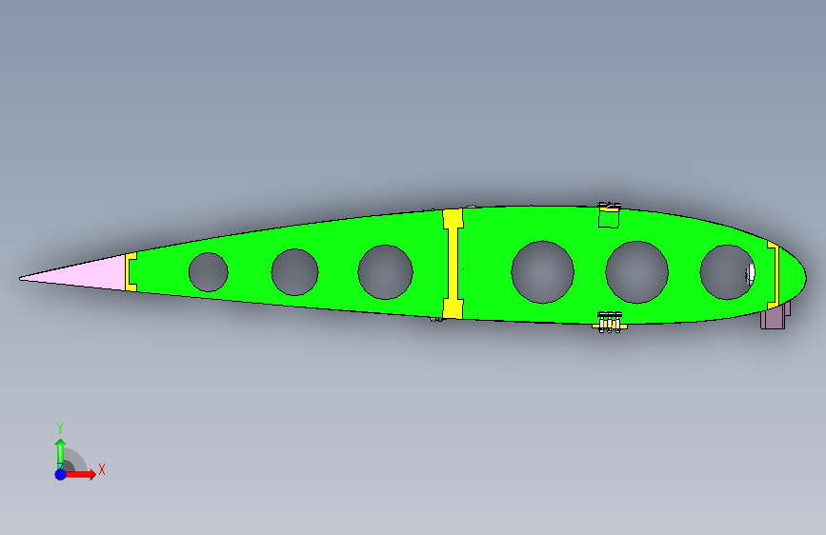Click the circular hole just left of central spar
Viewport: 826px width, 535px height.
[385, 271]
